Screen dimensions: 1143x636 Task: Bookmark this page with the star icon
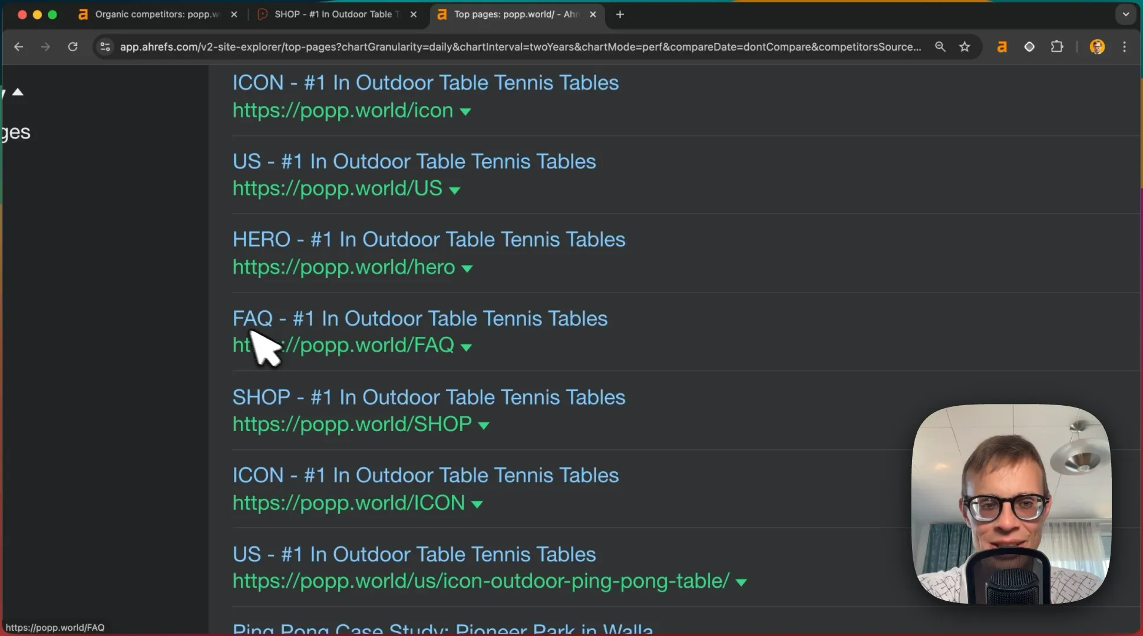964,47
